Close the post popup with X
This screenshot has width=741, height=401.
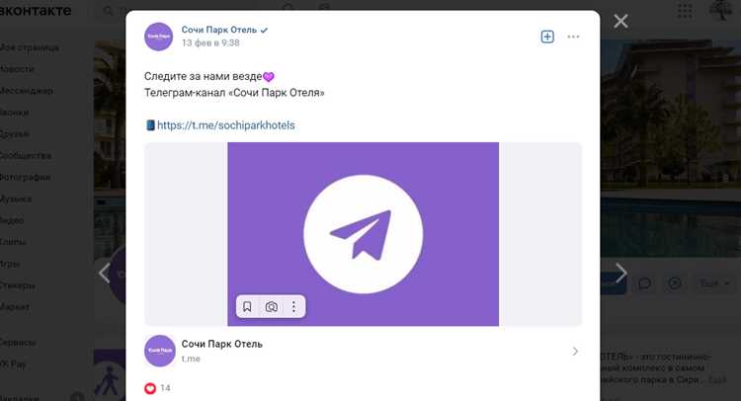click(x=620, y=22)
